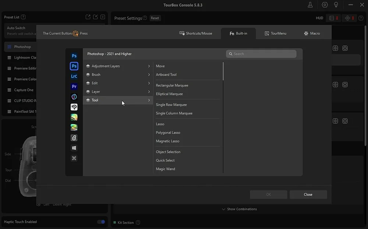The image size is (368, 229).
Task: Click the export preset icon in Preset List
Action: click(x=88, y=17)
